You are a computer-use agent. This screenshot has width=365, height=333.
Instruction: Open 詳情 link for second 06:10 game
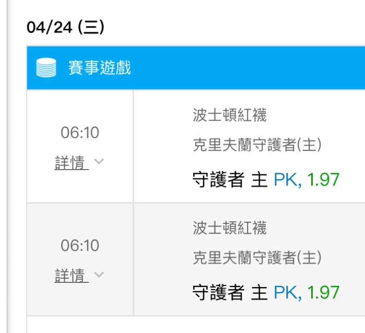pyautogui.click(x=72, y=276)
